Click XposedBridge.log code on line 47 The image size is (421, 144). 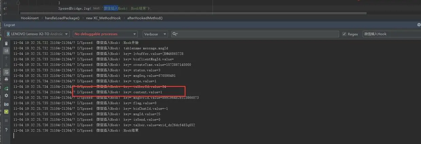click(x=105, y=8)
